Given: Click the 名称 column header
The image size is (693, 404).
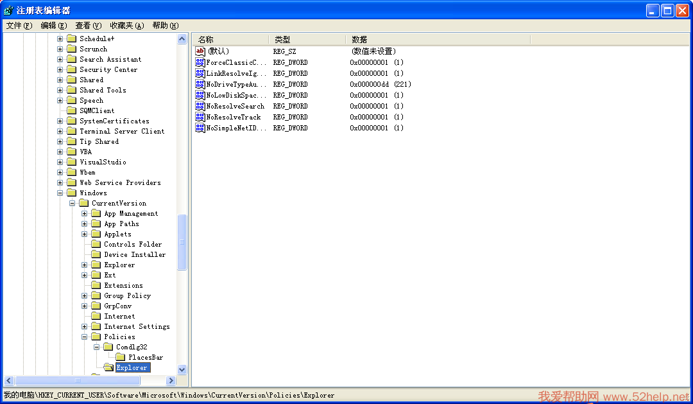Looking at the screenshot, I should coord(231,39).
